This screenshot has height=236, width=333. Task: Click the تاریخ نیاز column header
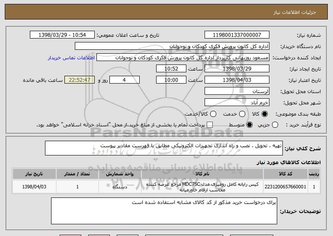click(34, 174)
